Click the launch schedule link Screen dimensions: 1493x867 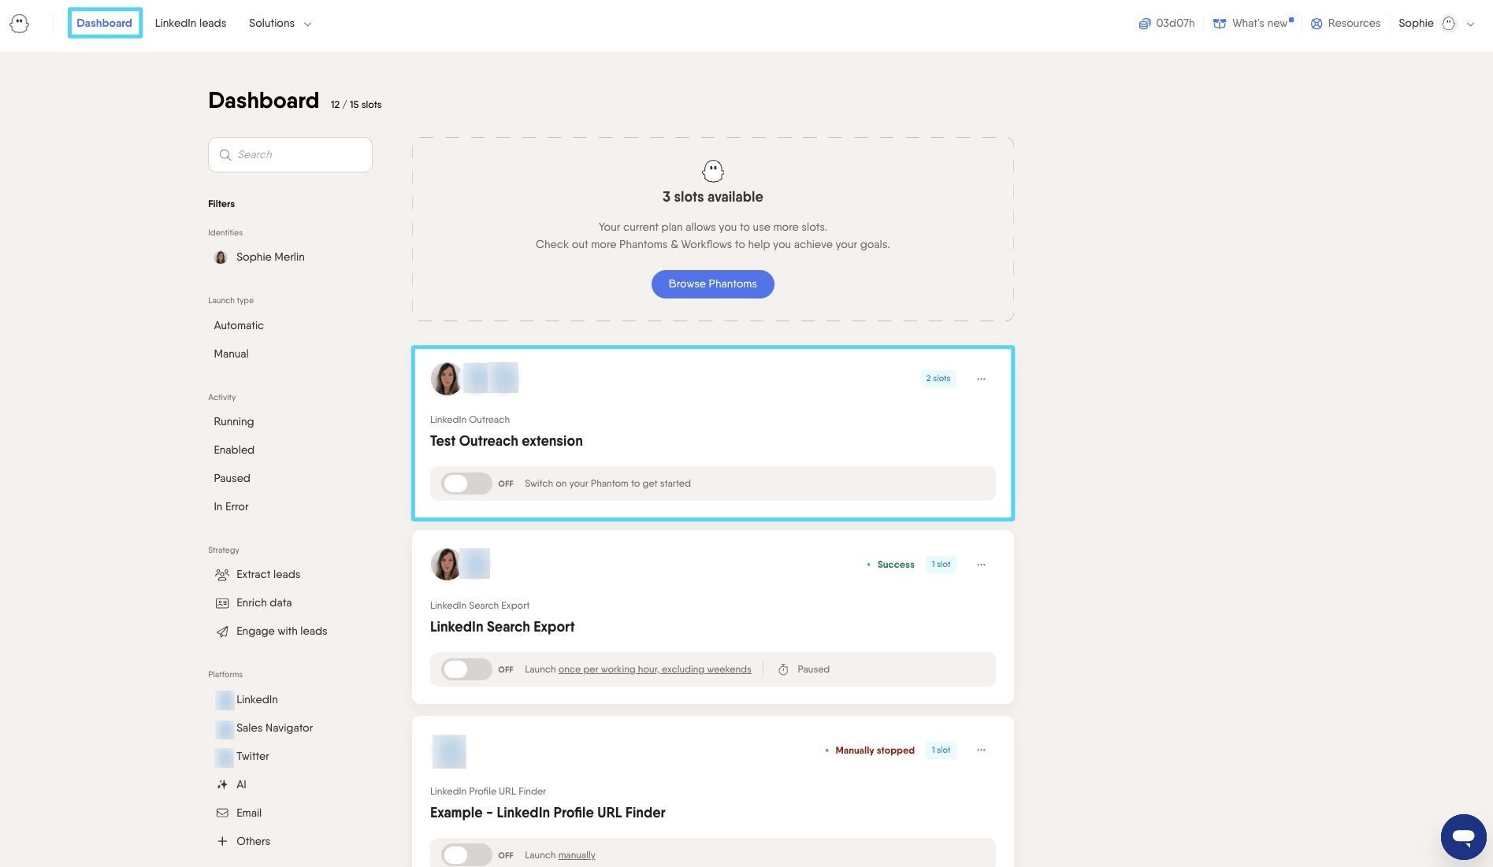click(x=655, y=669)
